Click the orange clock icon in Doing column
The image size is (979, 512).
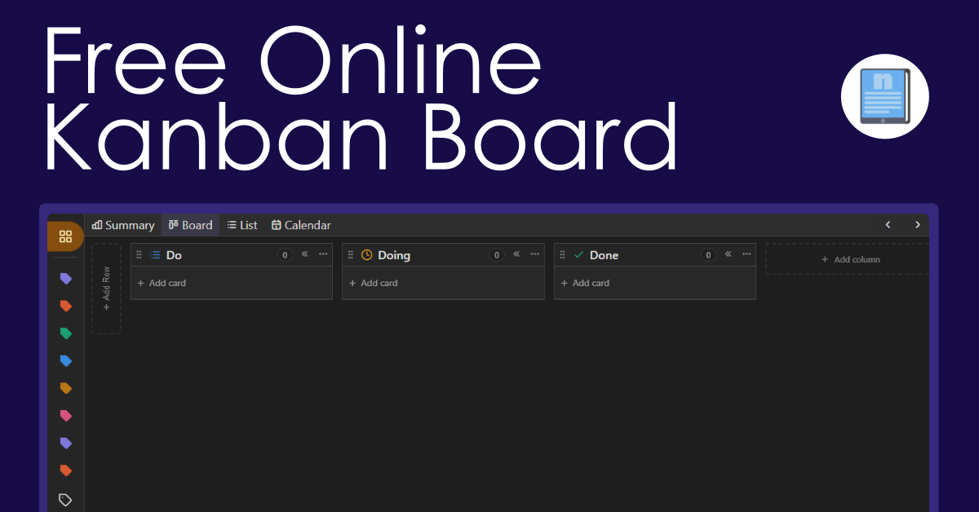[x=366, y=255]
